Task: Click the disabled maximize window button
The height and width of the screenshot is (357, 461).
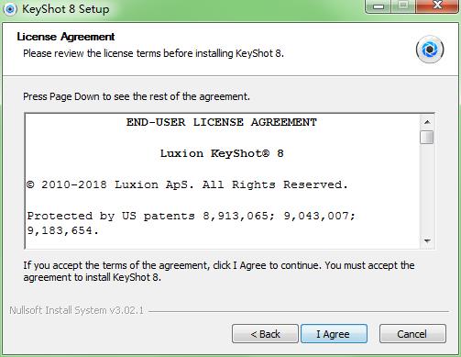Action: tap(403, 6)
